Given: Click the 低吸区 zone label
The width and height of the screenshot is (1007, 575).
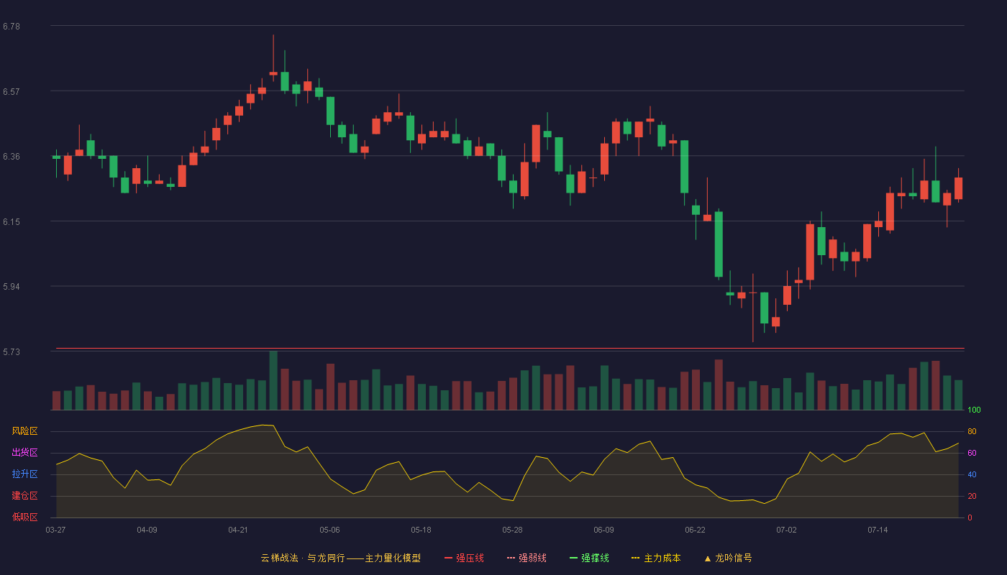Looking at the screenshot, I should 24,517.
